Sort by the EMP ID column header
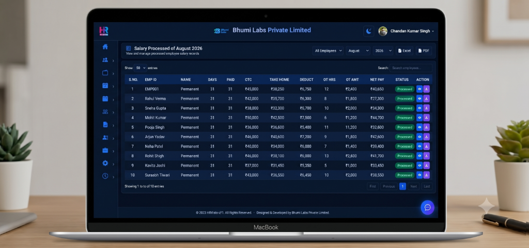 (x=151, y=80)
